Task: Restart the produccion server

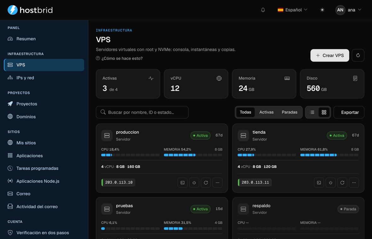Action: [206, 183]
